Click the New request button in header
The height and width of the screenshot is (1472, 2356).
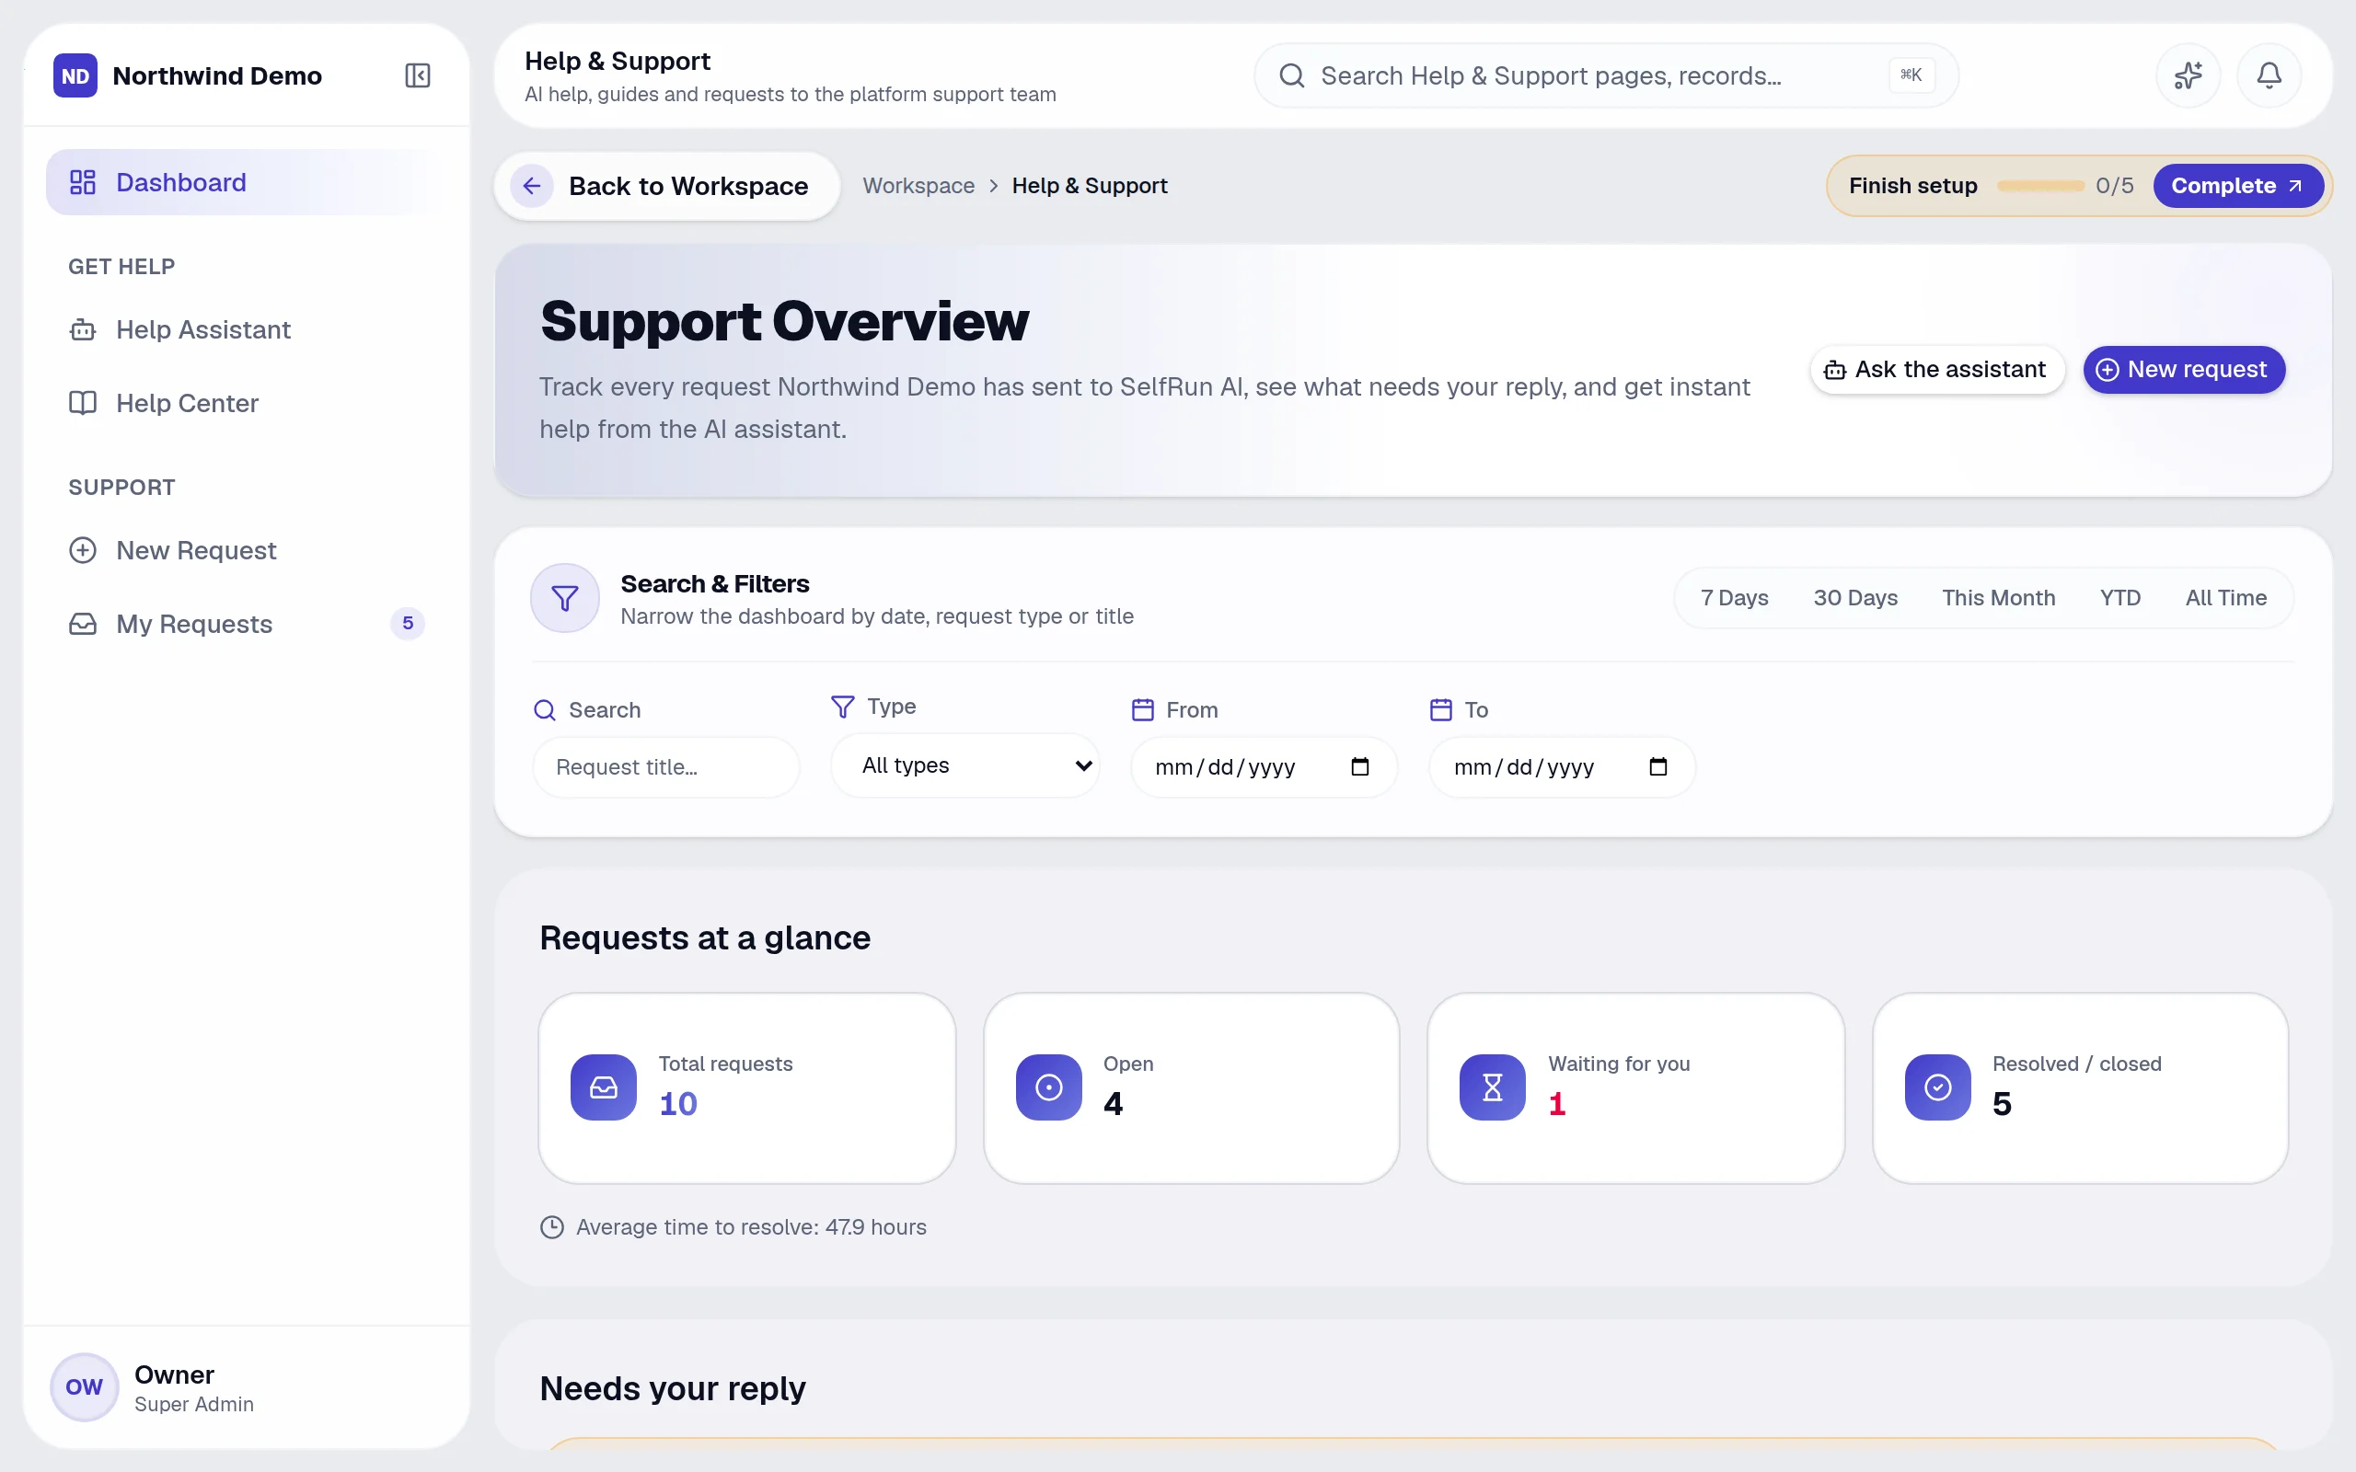[x=2184, y=370]
